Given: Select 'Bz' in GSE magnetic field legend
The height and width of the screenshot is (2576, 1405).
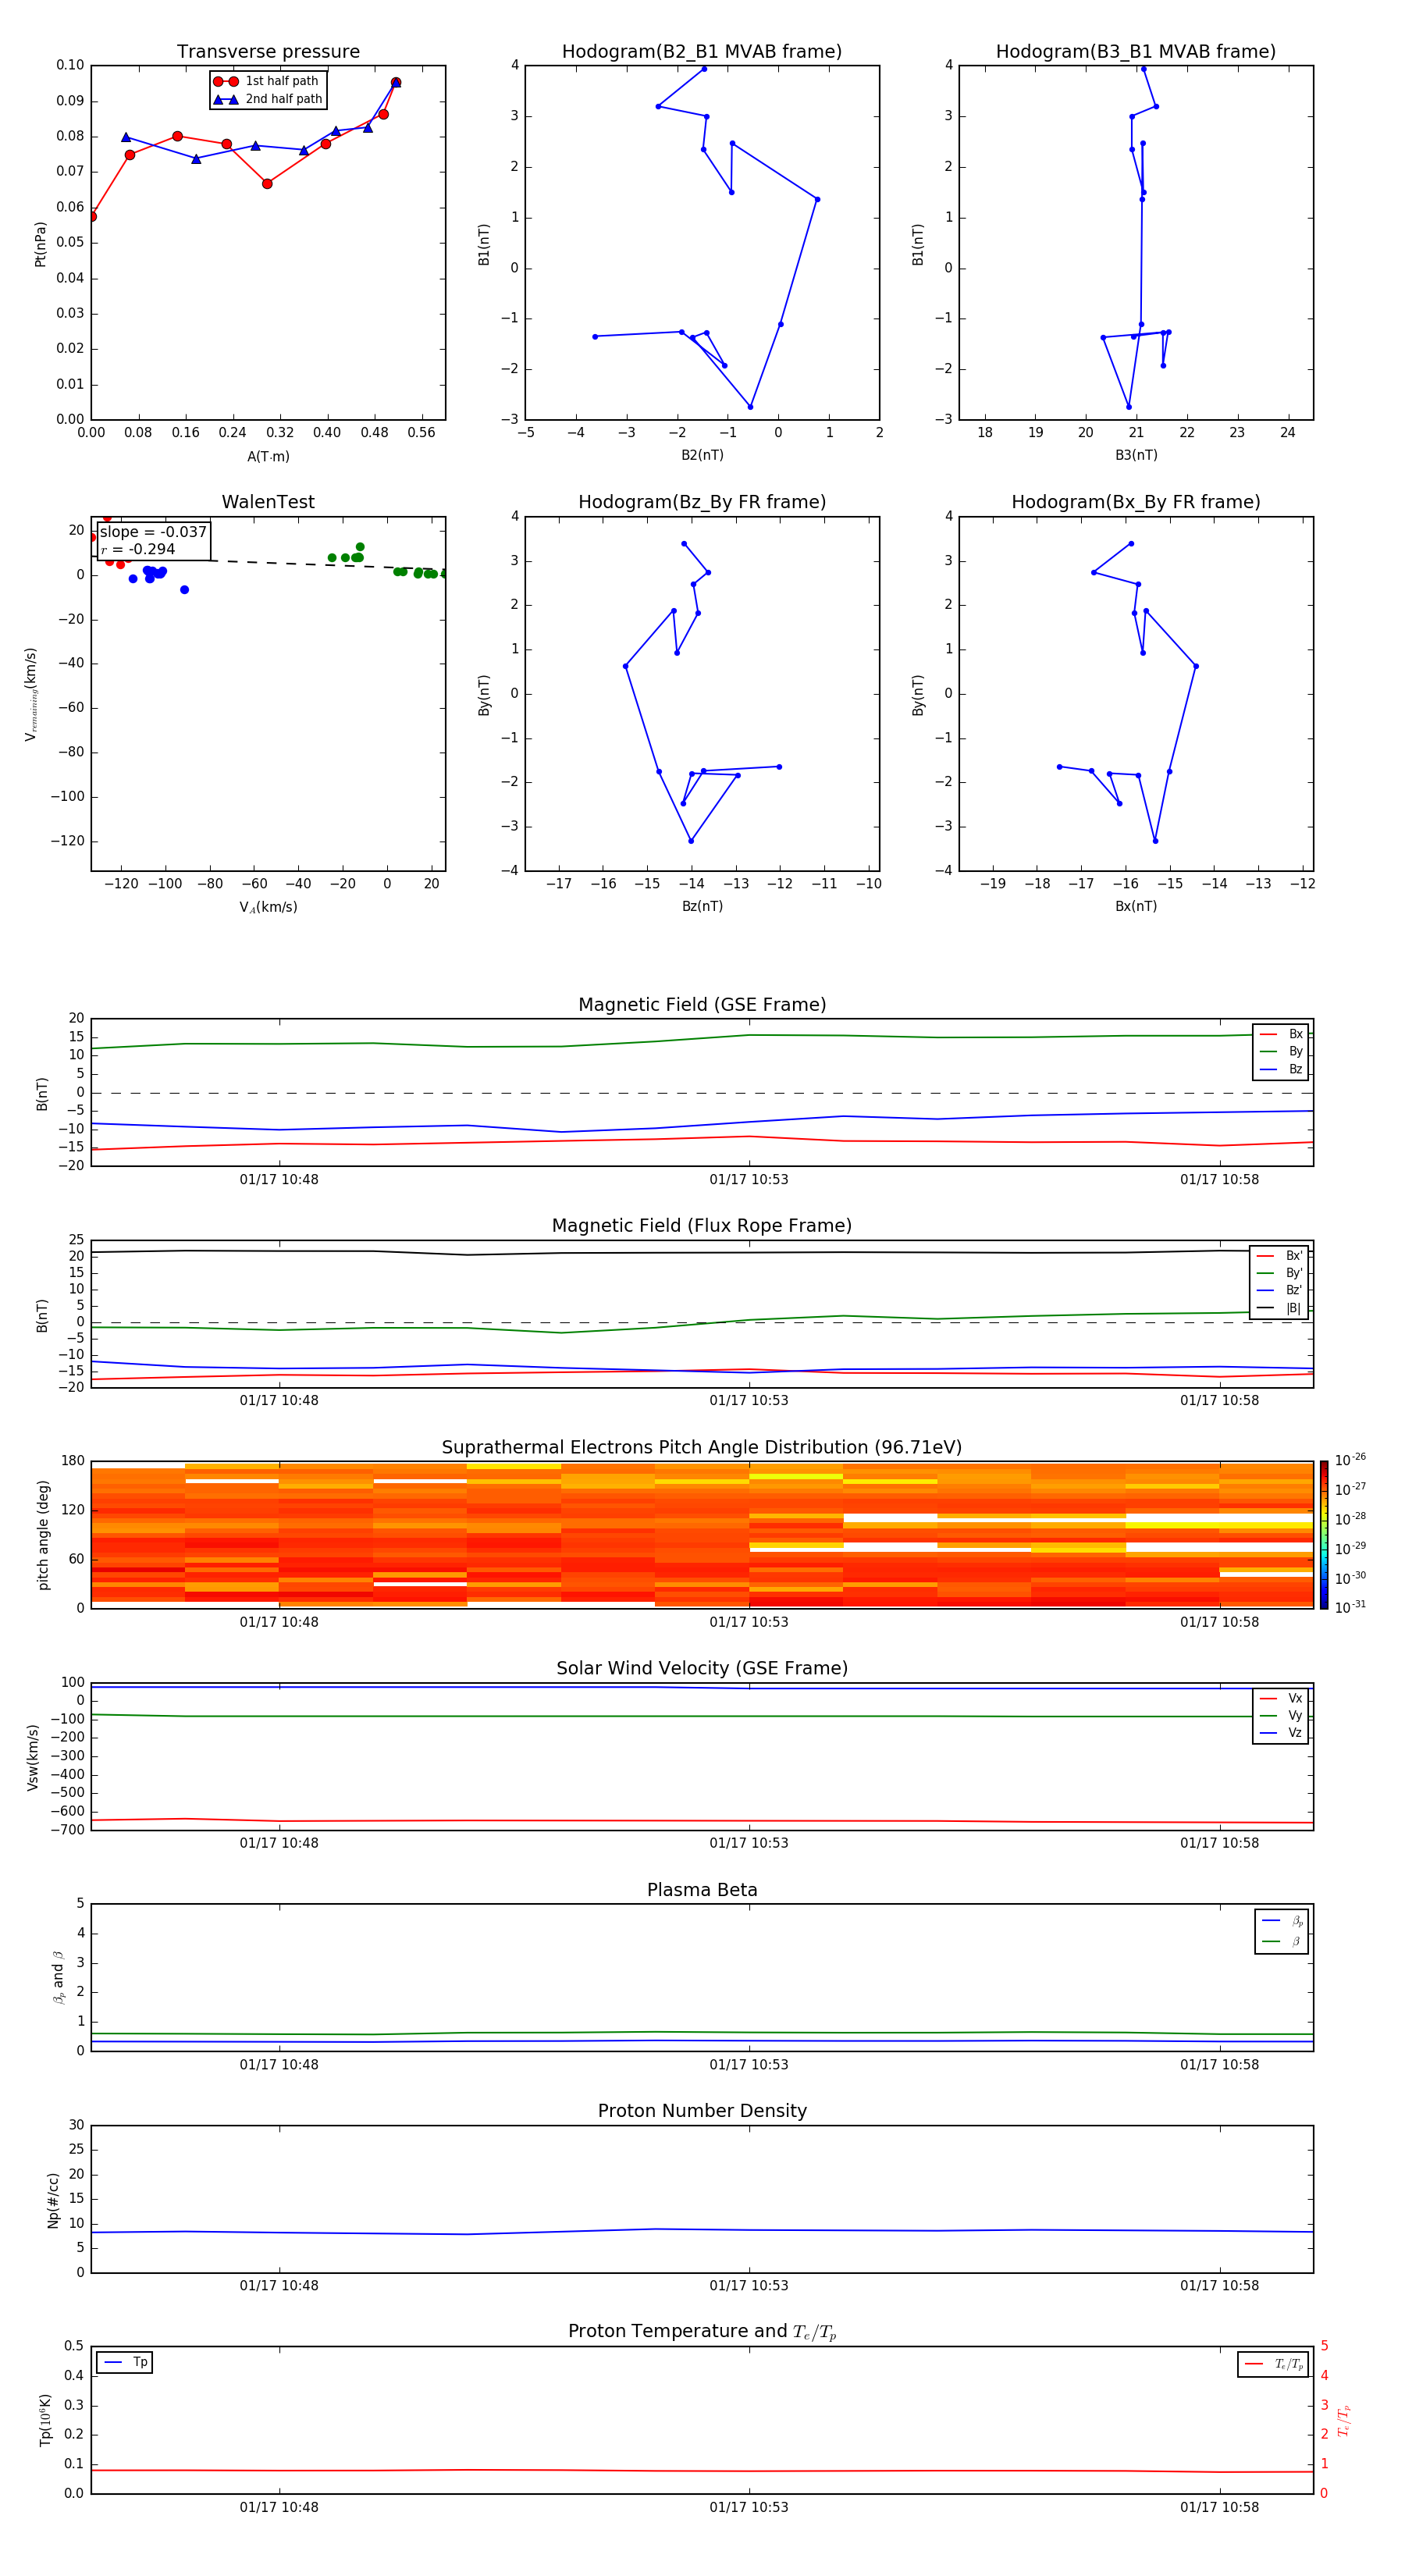Looking at the screenshot, I should 1281,1070.
